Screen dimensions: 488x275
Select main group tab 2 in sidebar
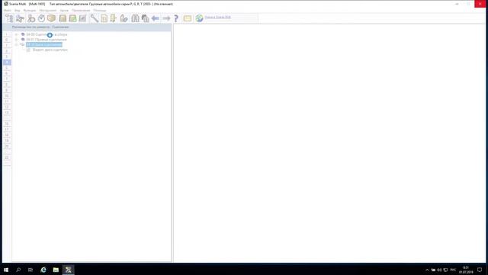click(x=7, y=51)
